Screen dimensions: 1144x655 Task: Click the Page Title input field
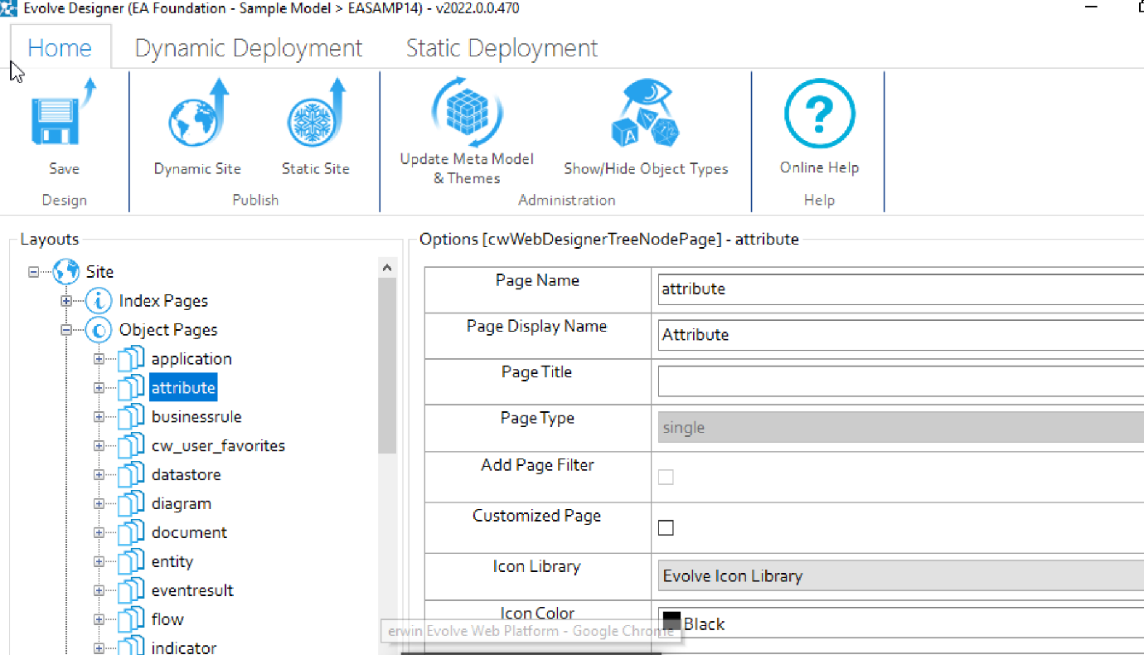pos(900,381)
